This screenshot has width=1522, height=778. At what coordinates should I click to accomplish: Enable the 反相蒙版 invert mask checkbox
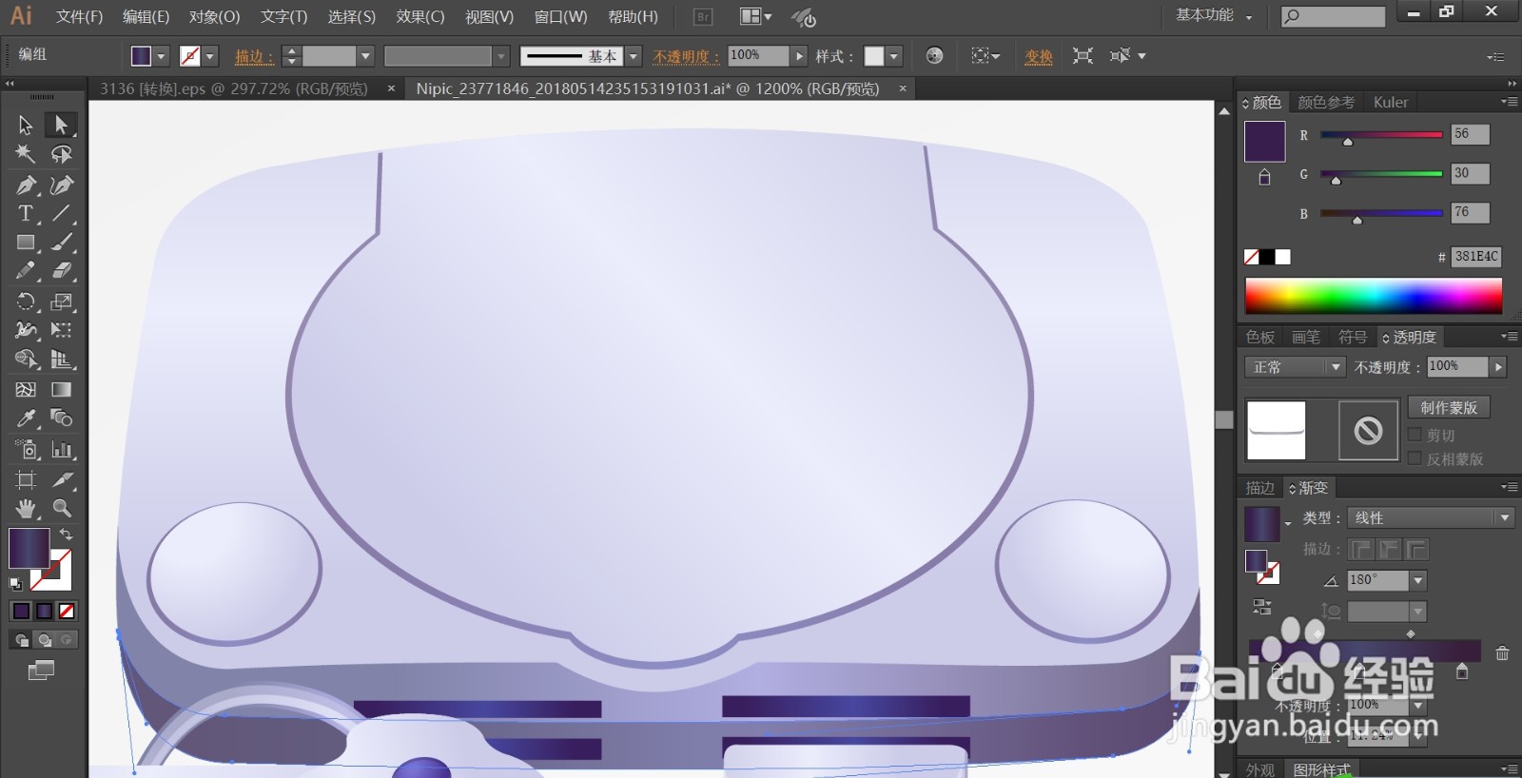pyautogui.click(x=1415, y=458)
